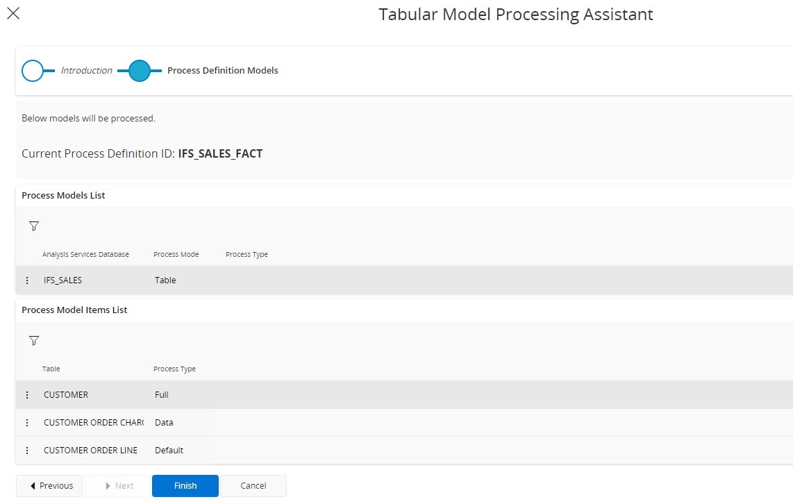This screenshot has width=793, height=504.
Task: Go back using the Previous button
Action: [x=49, y=485]
